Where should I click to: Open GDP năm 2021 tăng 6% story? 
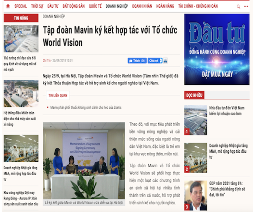[x=227, y=189]
